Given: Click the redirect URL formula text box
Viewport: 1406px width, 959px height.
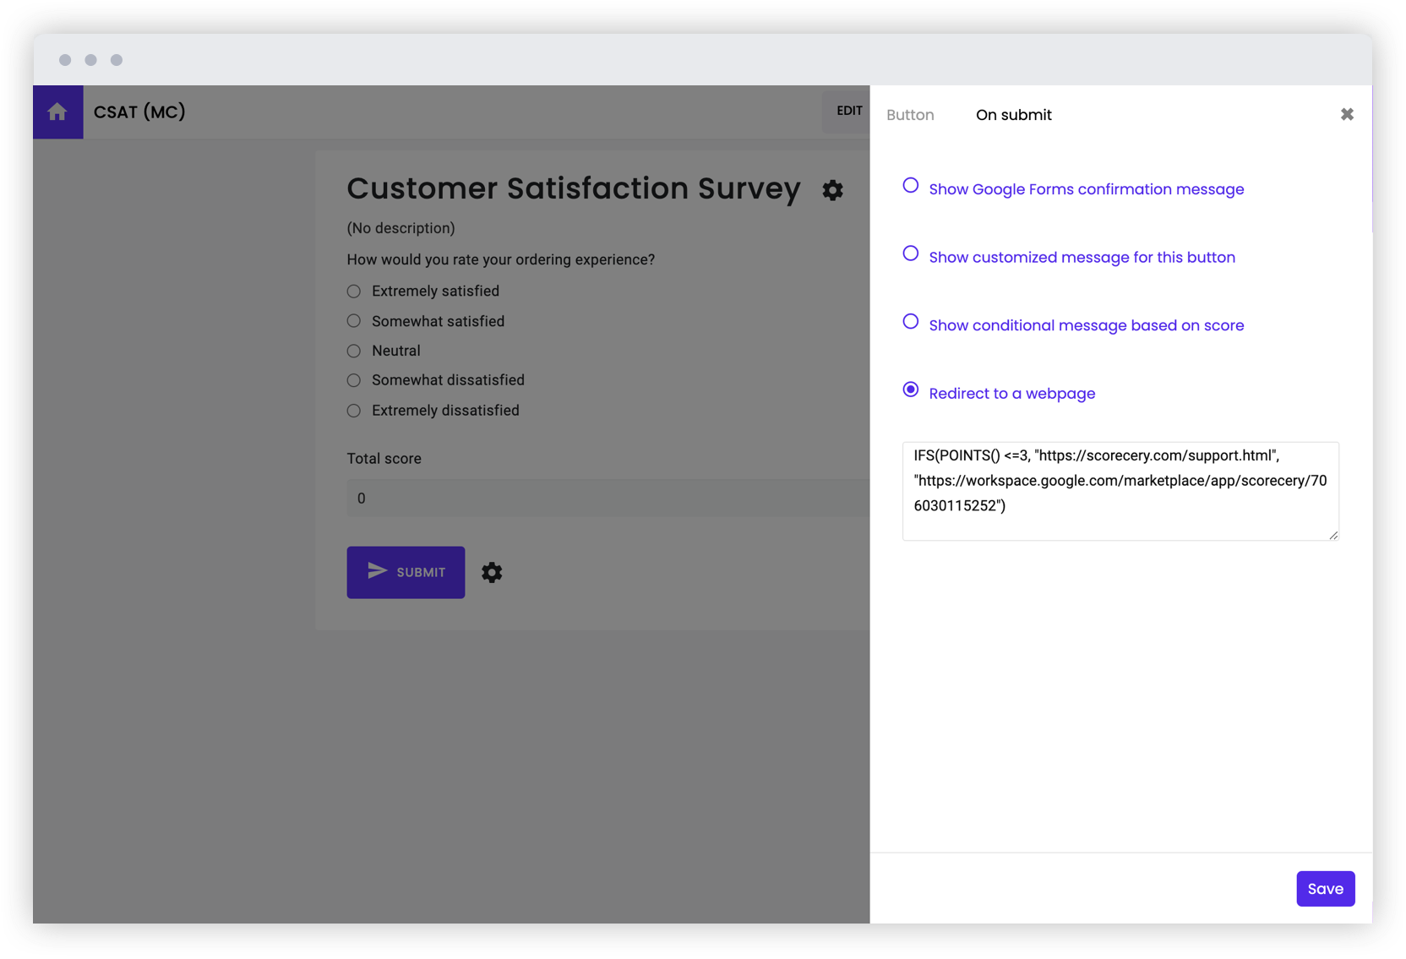Looking at the screenshot, I should click(1120, 491).
